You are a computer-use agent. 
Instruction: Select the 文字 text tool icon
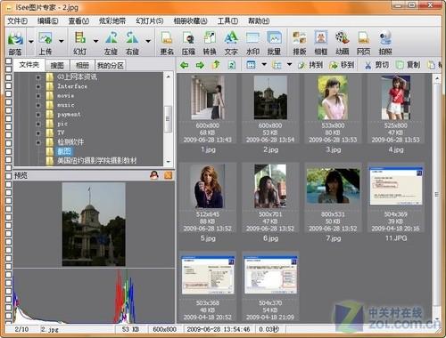tap(231, 43)
